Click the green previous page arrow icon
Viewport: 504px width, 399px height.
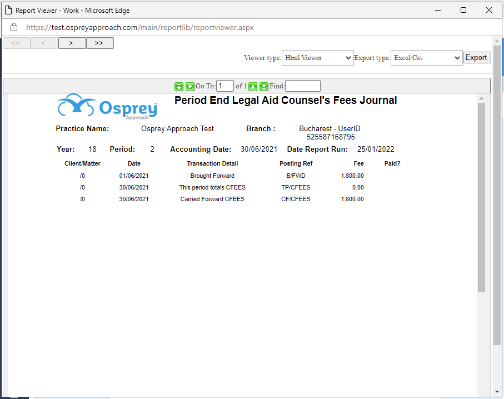coord(190,86)
